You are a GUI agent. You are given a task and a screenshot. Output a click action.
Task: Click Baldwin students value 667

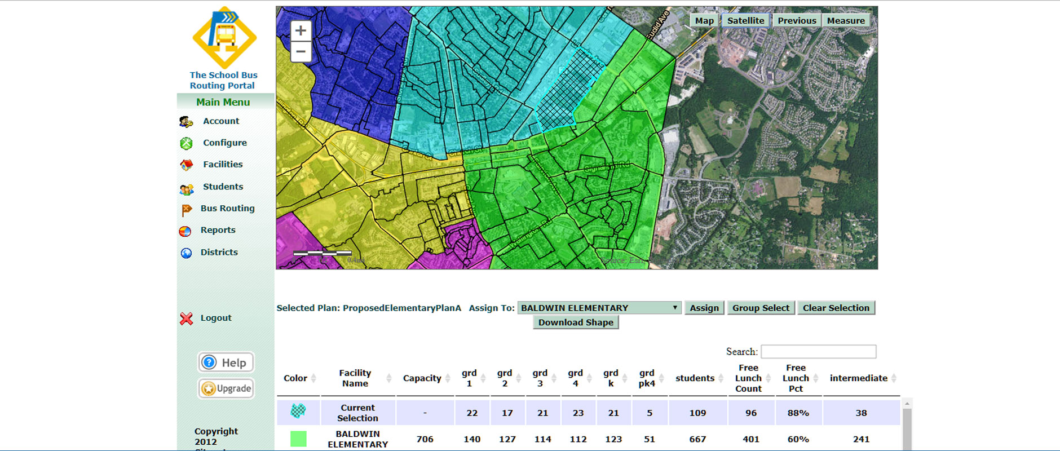(x=697, y=439)
